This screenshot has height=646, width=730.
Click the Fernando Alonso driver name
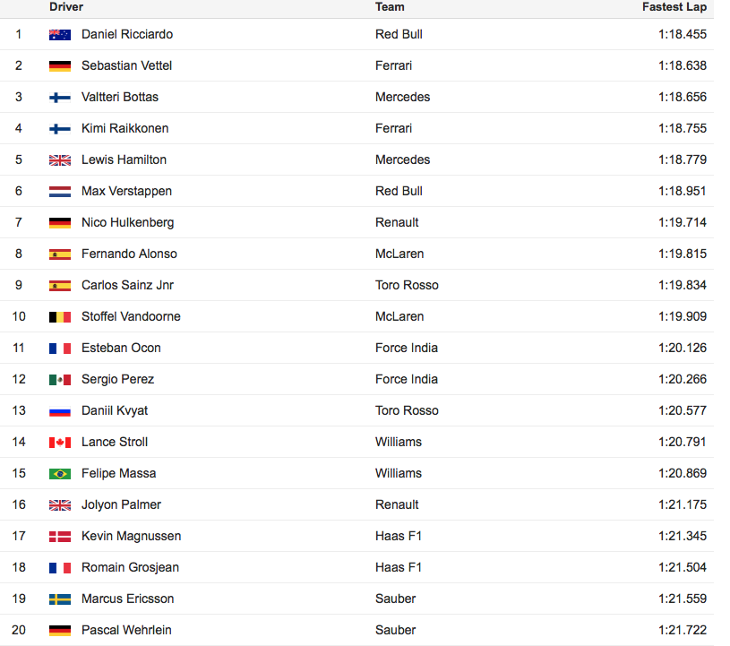coord(129,254)
